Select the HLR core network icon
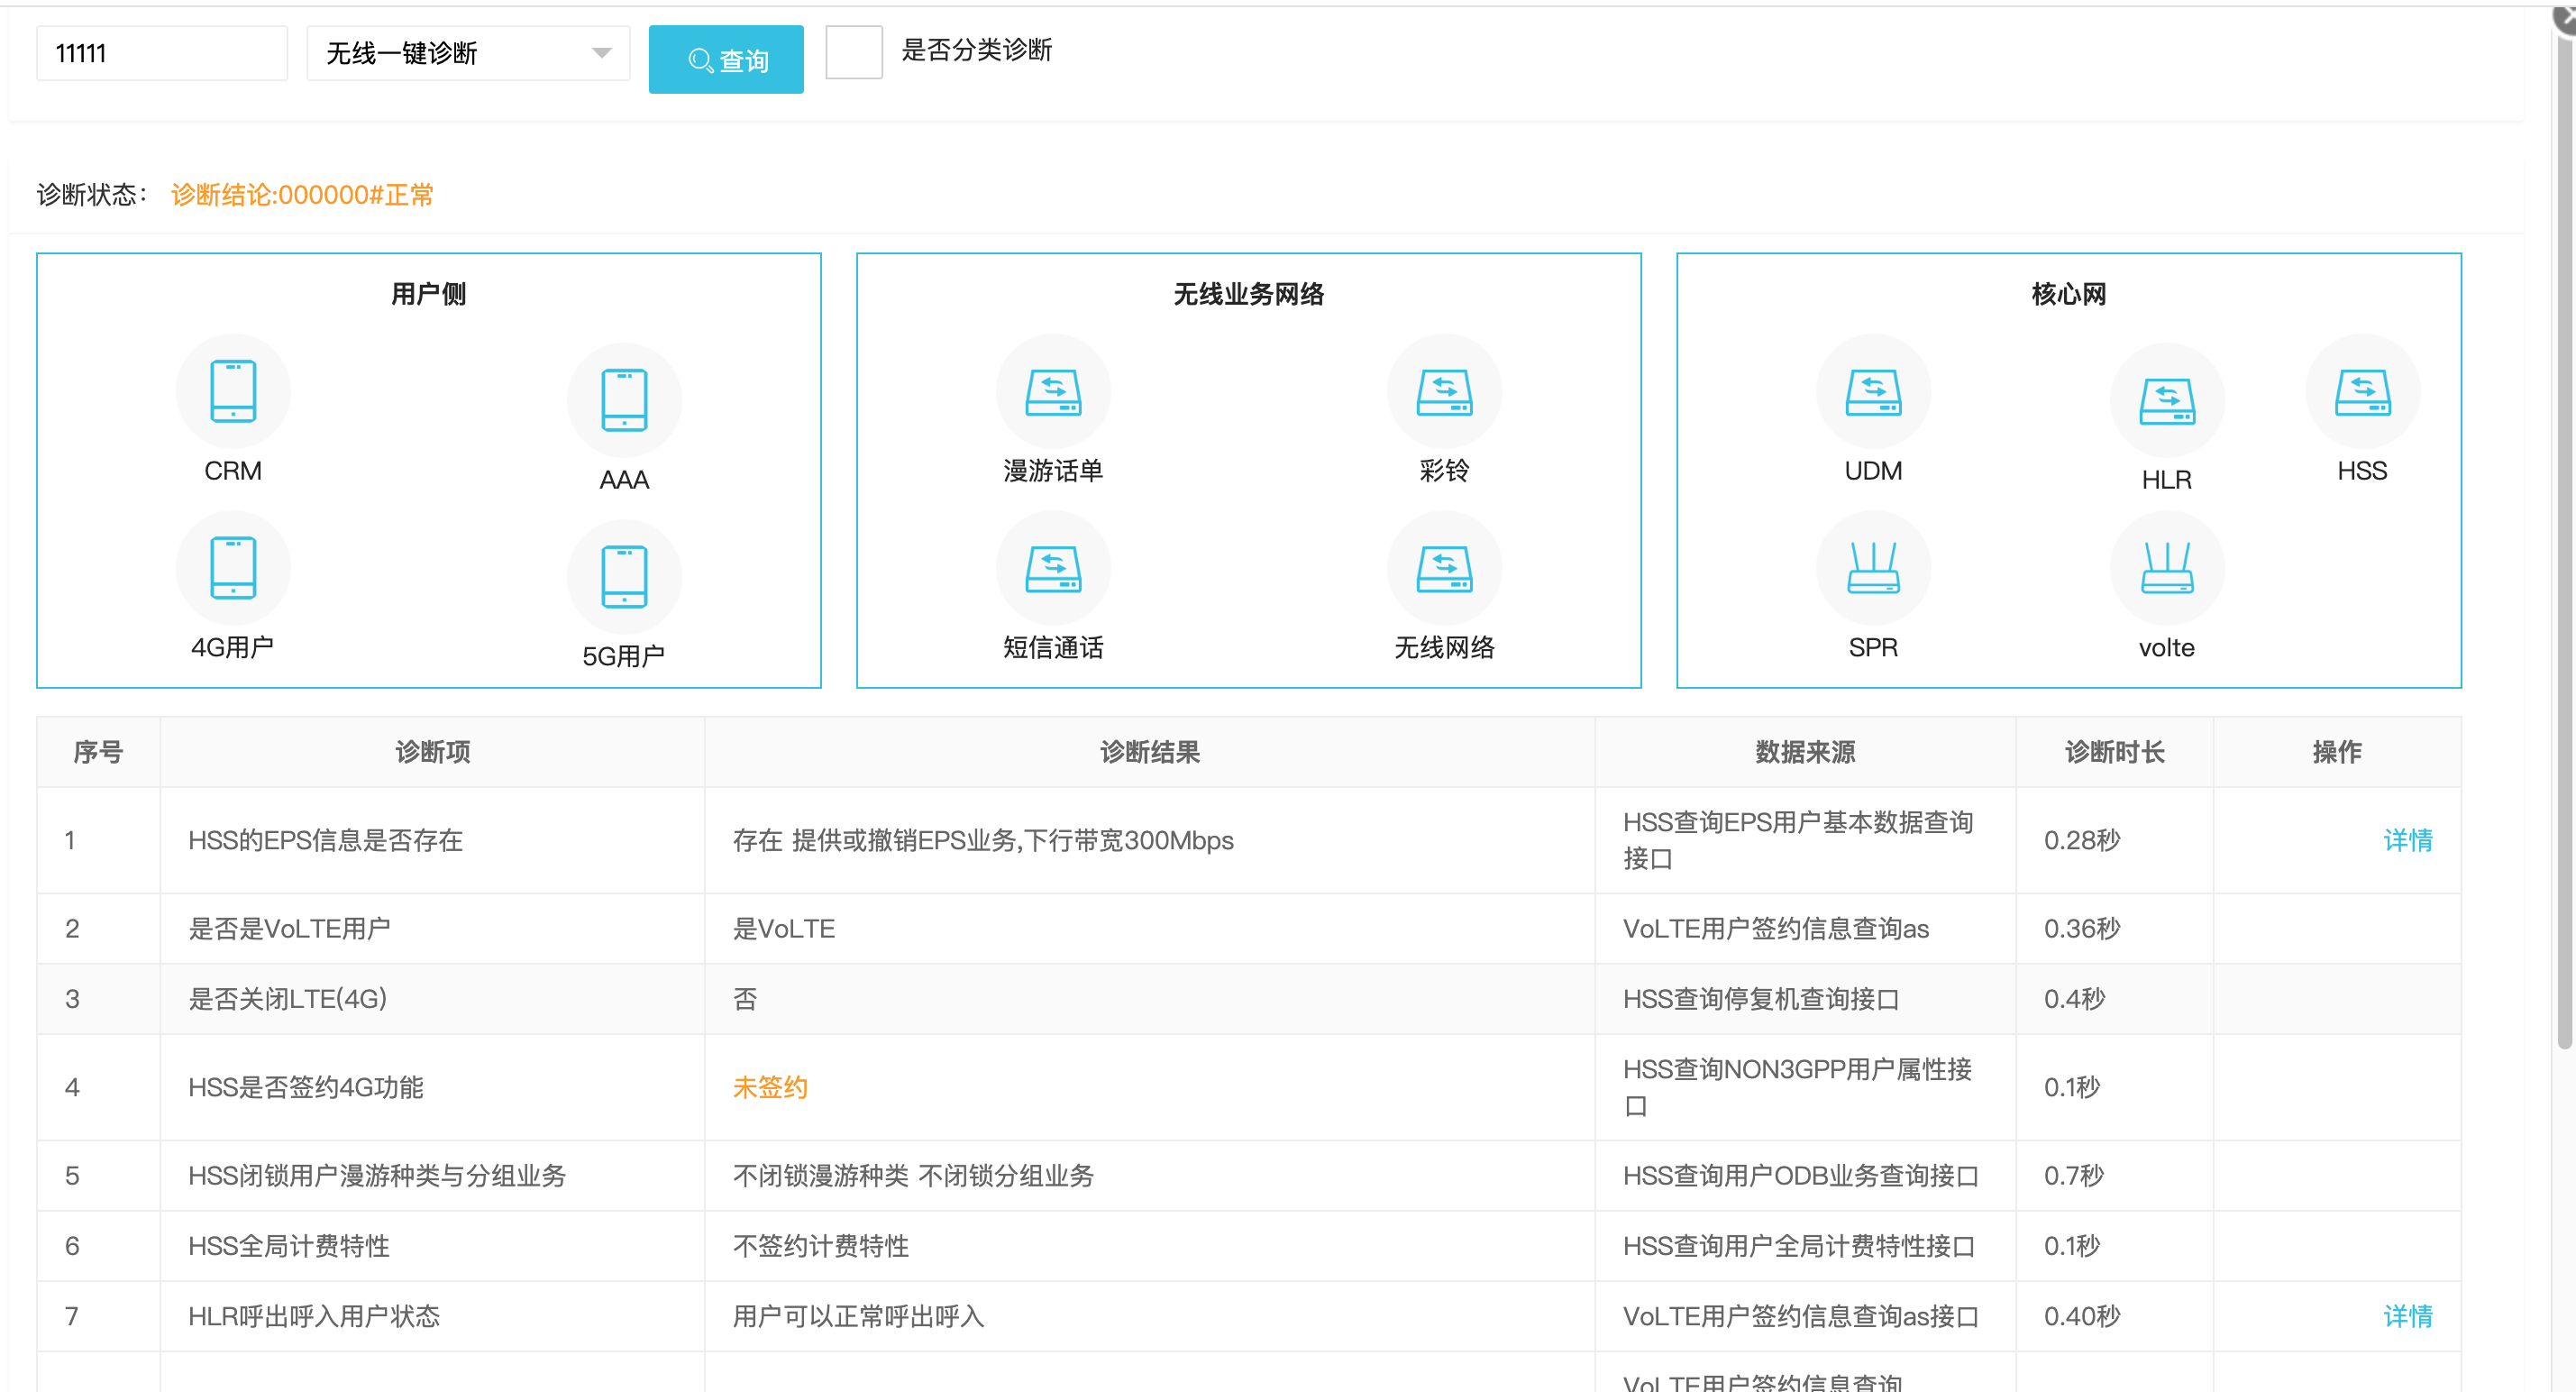2576x1392 pixels. click(x=2167, y=400)
